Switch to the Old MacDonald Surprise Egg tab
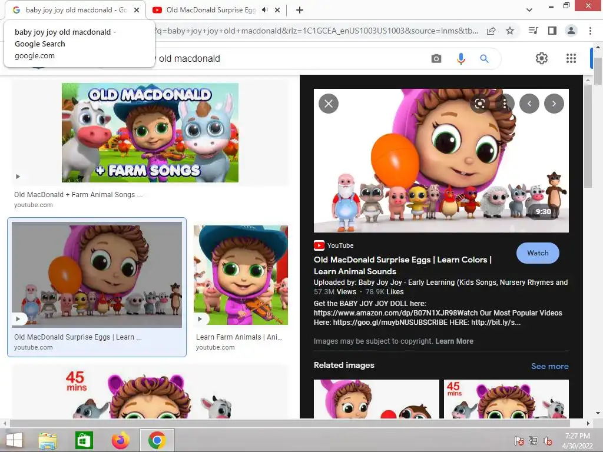 211,10
